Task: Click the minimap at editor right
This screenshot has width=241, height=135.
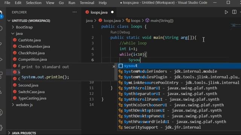Action: click(235, 26)
